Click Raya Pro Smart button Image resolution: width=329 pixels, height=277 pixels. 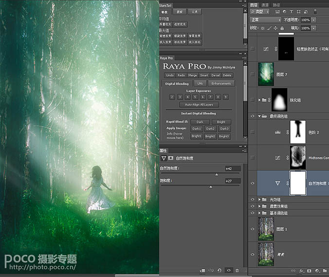[204, 75]
